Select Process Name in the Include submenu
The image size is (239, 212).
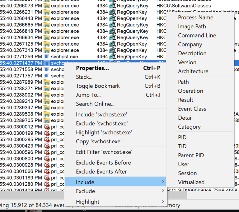[195, 17]
